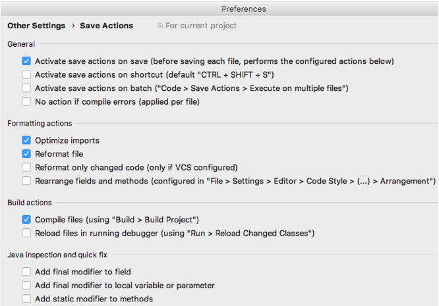Uncheck the 'Optimize imports' checkbox

coord(26,140)
